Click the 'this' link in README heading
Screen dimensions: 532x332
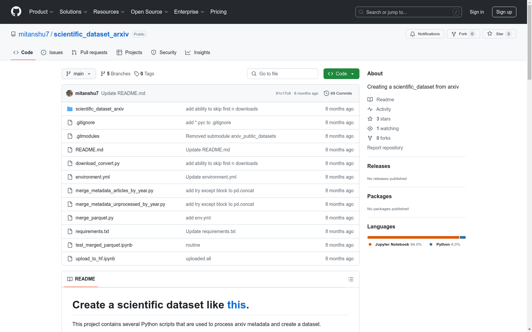pos(236,305)
